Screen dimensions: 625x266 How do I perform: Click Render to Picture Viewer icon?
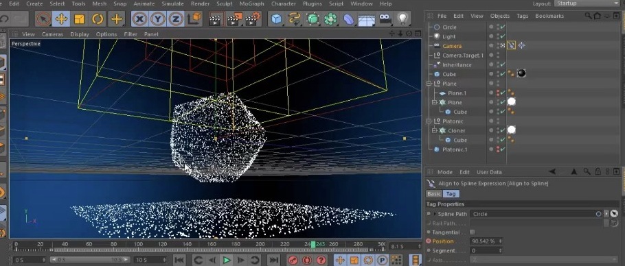(x=235, y=19)
